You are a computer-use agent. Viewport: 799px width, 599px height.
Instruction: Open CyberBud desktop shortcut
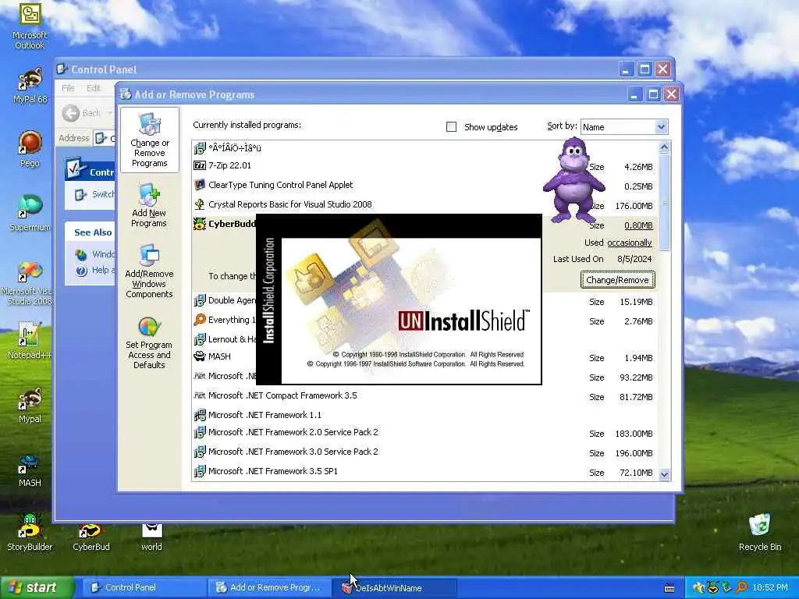click(x=91, y=538)
